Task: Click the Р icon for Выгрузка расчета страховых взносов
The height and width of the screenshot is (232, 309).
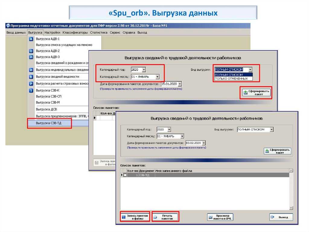Action: (31, 83)
